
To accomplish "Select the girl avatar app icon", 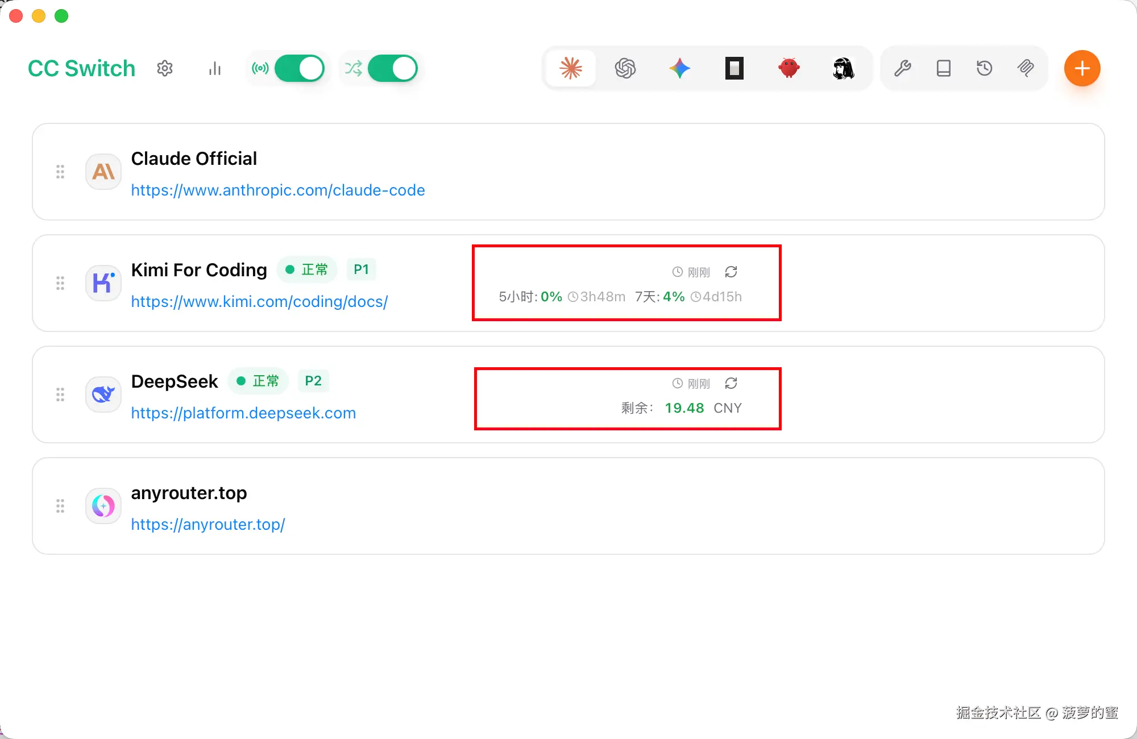I will (x=843, y=68).
